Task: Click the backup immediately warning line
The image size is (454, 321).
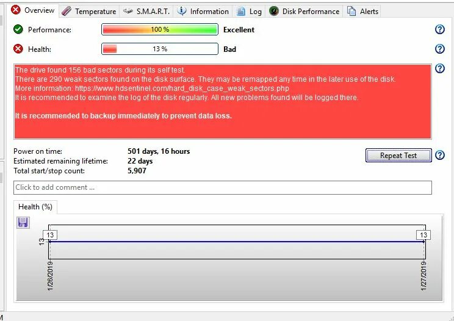Action: pos(123,116)
